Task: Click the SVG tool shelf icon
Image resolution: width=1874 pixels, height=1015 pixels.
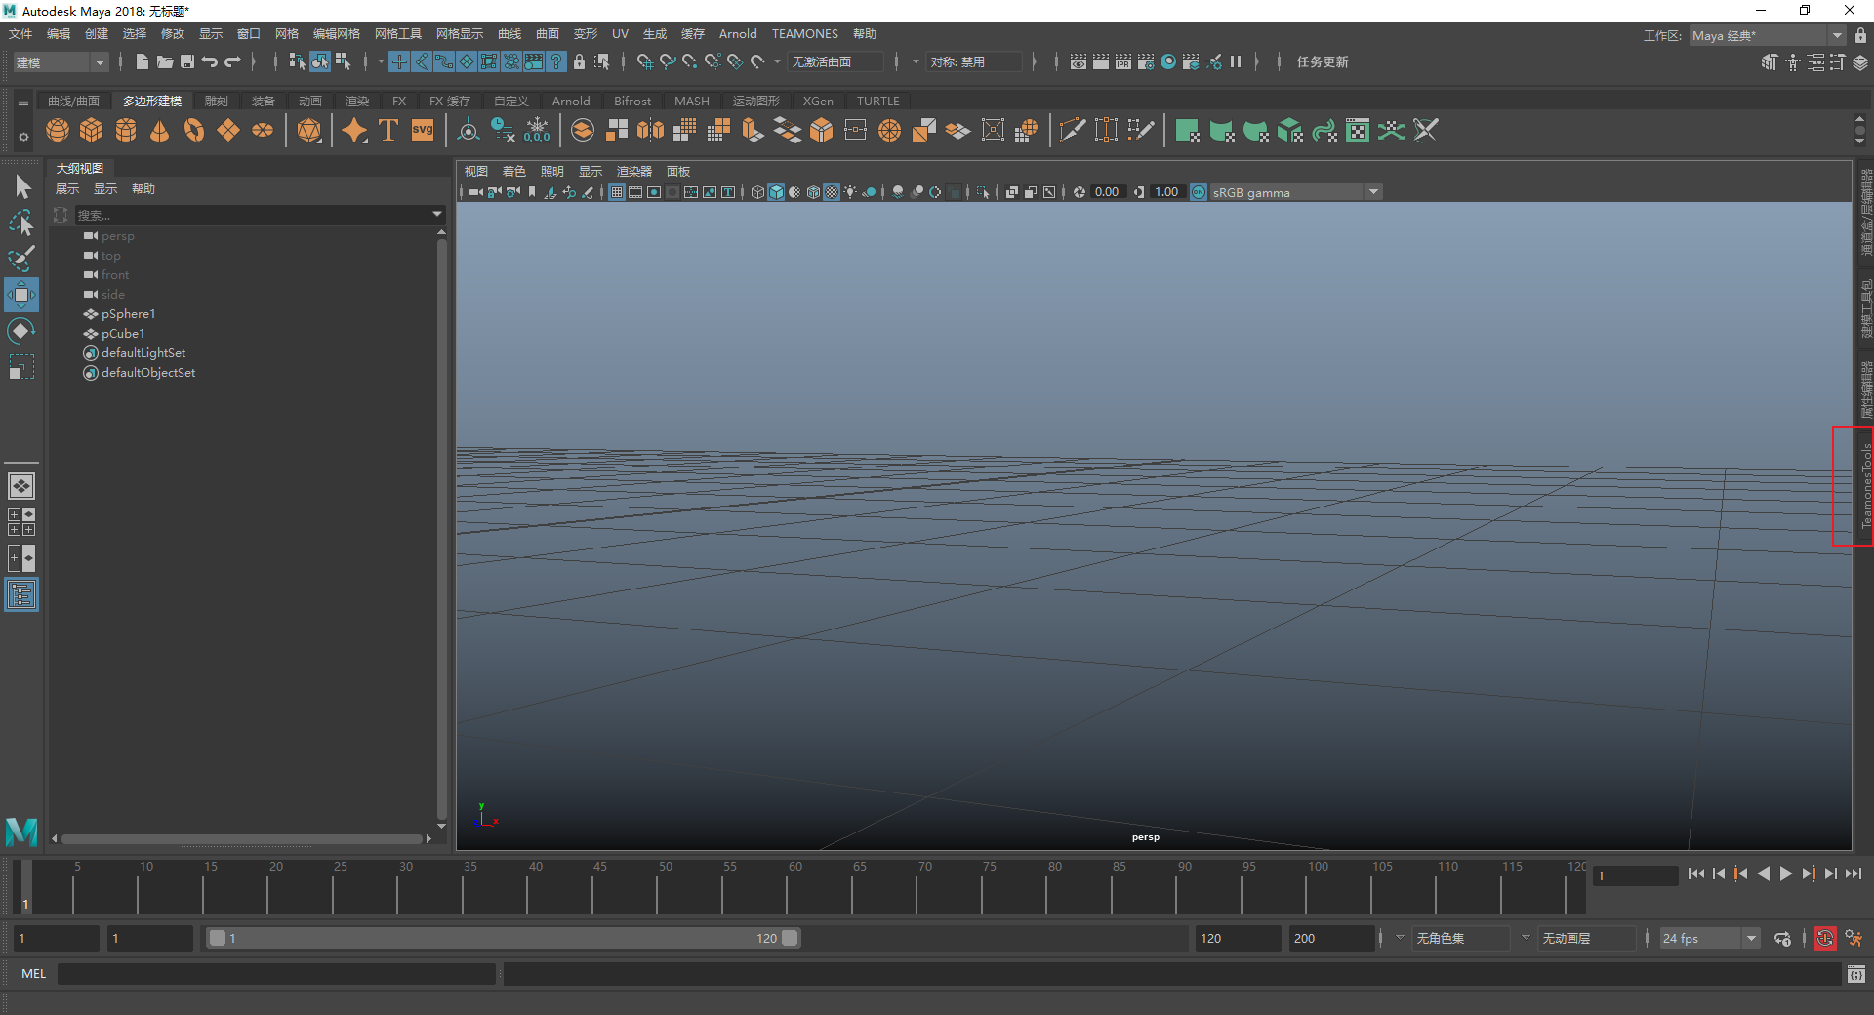Action: click(423, 131)
